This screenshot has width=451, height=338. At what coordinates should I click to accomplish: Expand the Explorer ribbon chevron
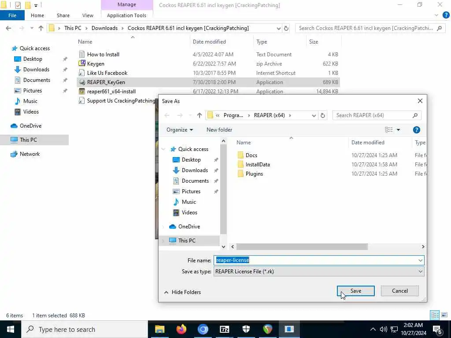pos(436,15)
